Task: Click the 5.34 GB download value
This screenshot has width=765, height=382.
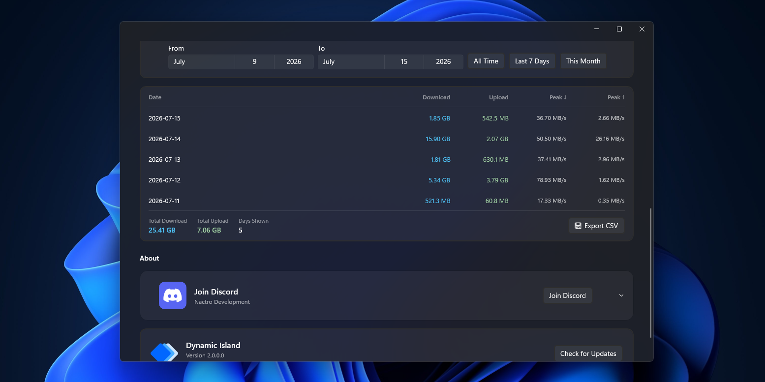Action: coord(439,180)
